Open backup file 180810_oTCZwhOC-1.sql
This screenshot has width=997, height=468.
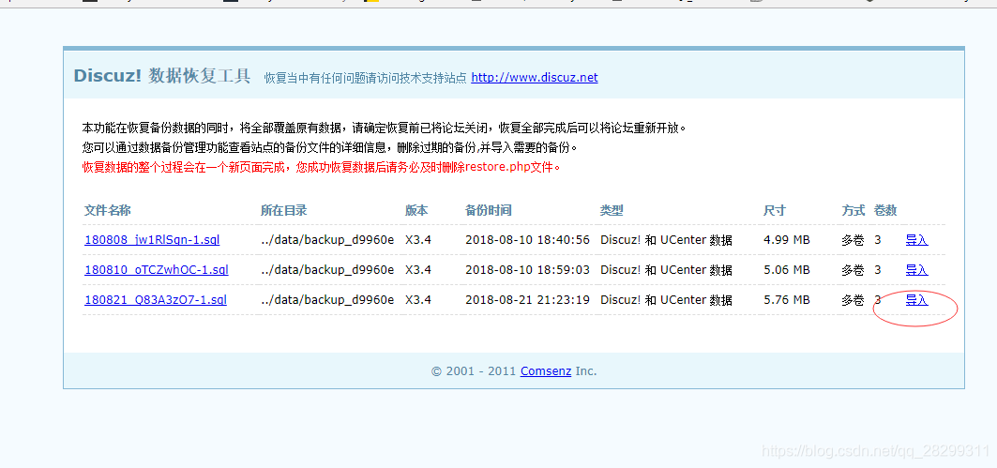(157, 270)
